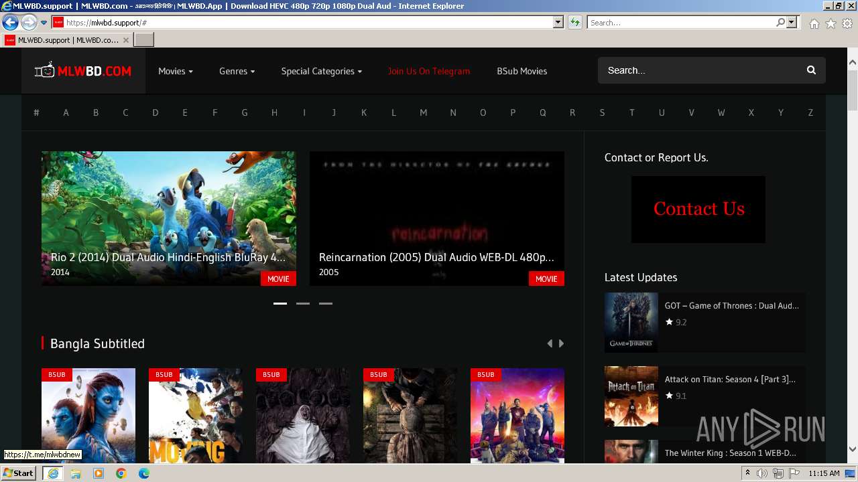The image size is (858, 482).
Task: Filter titles by letter G
Action: pos(245,112)
